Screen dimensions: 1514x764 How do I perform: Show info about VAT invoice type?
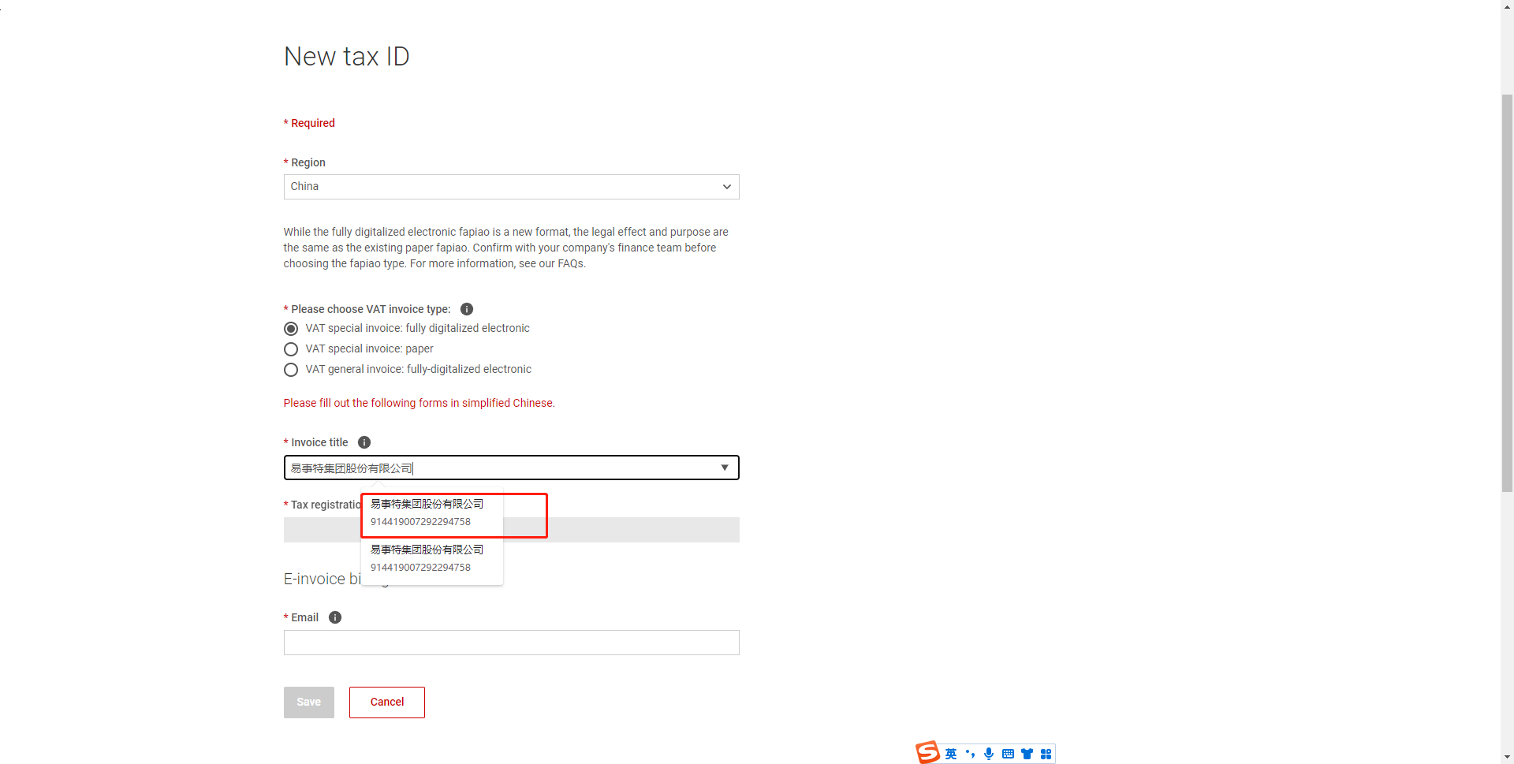pyautogui.click(x=467, y=309)
